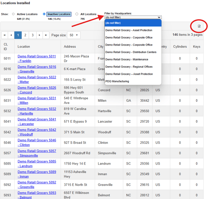Viewport: 208px width, 199px height.
Task: Choose PDQ Manufacturing from headquarters list
Action: pos(117,81)
